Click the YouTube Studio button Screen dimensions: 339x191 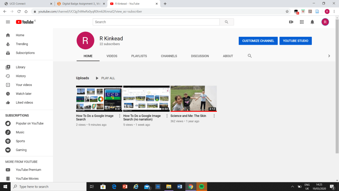(x=296, y=41)
